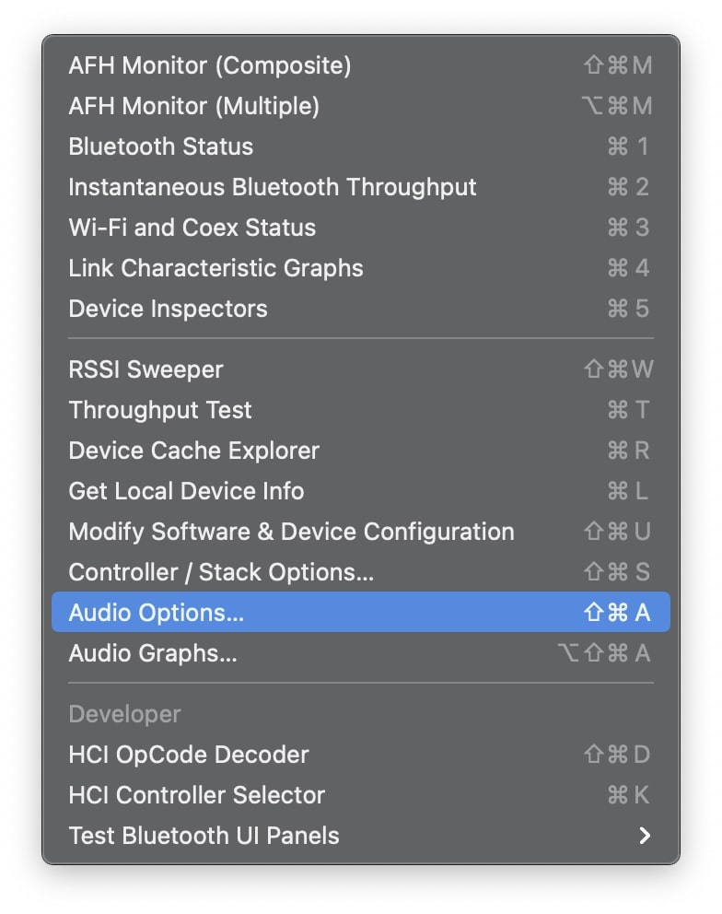Select Get Local Device Info

tap(361, 491)
